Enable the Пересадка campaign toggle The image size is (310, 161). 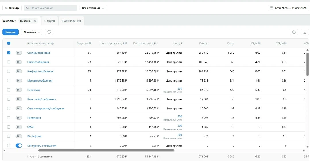(x=19, y=90)
